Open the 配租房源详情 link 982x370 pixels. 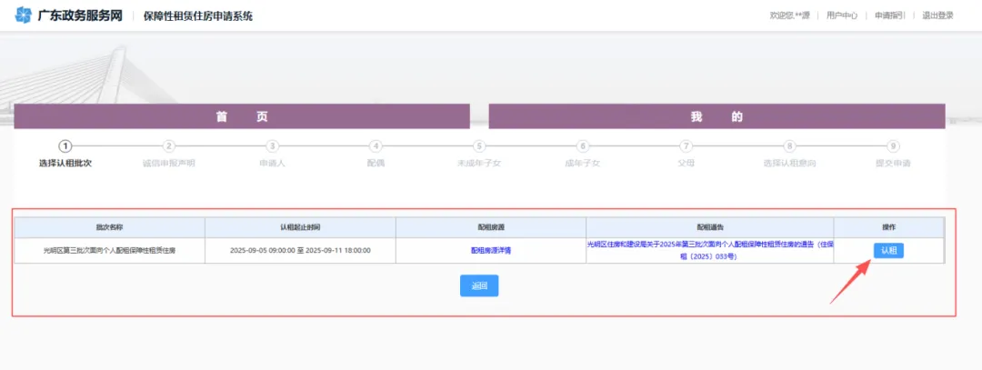pyautogui.click(x=491, y=250)
